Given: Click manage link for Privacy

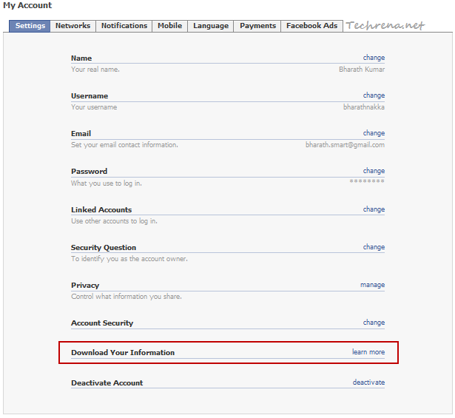Looking at the screenshot, I should [372, 285].
